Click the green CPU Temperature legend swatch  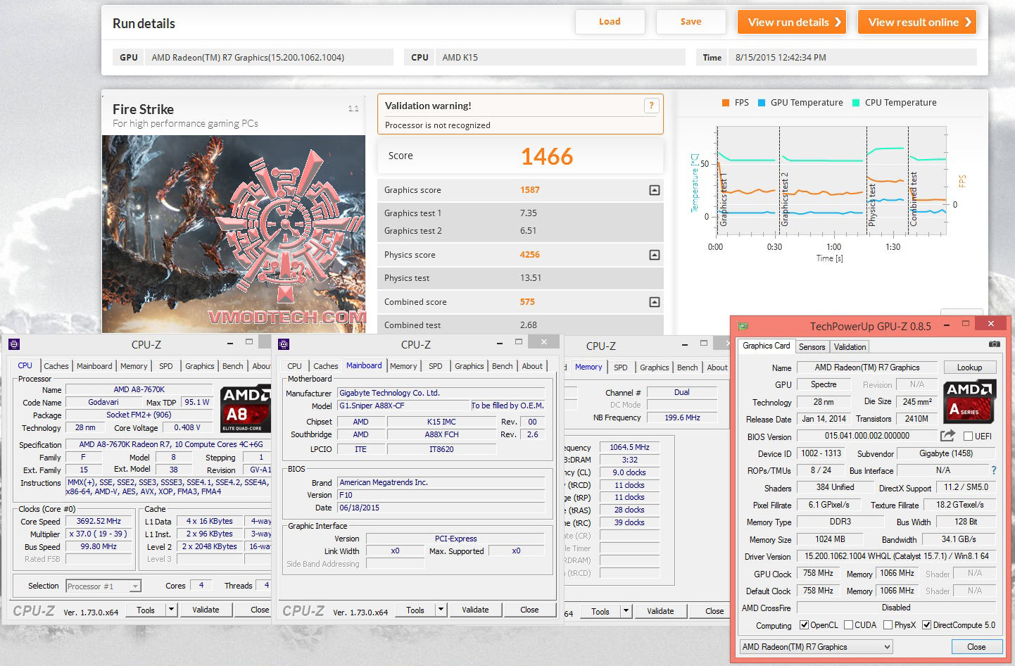856,103
